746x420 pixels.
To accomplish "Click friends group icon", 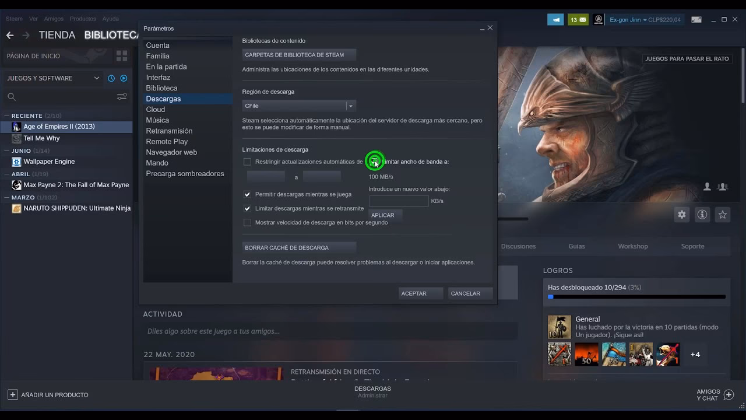I will pos(723,187).
